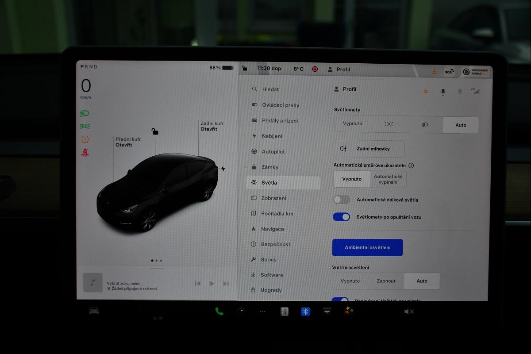Viewport: 531px width, 354px height.
Task: Set Vnitřní osvětlení to Zapnout
Action: [x=386, y=281]
